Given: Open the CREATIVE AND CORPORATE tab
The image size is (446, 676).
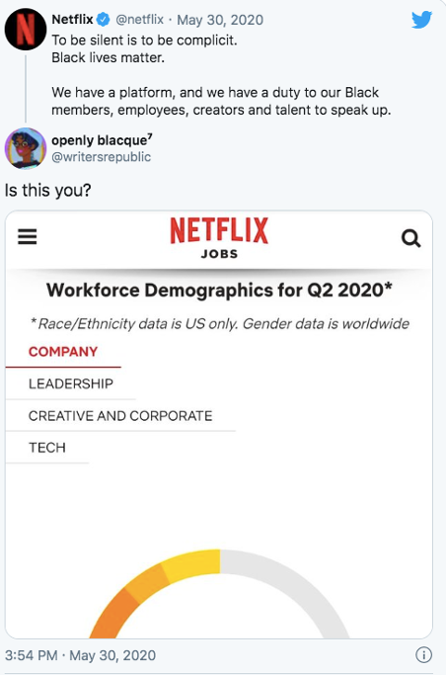Looking at the screenshot, I should point(120,416).
